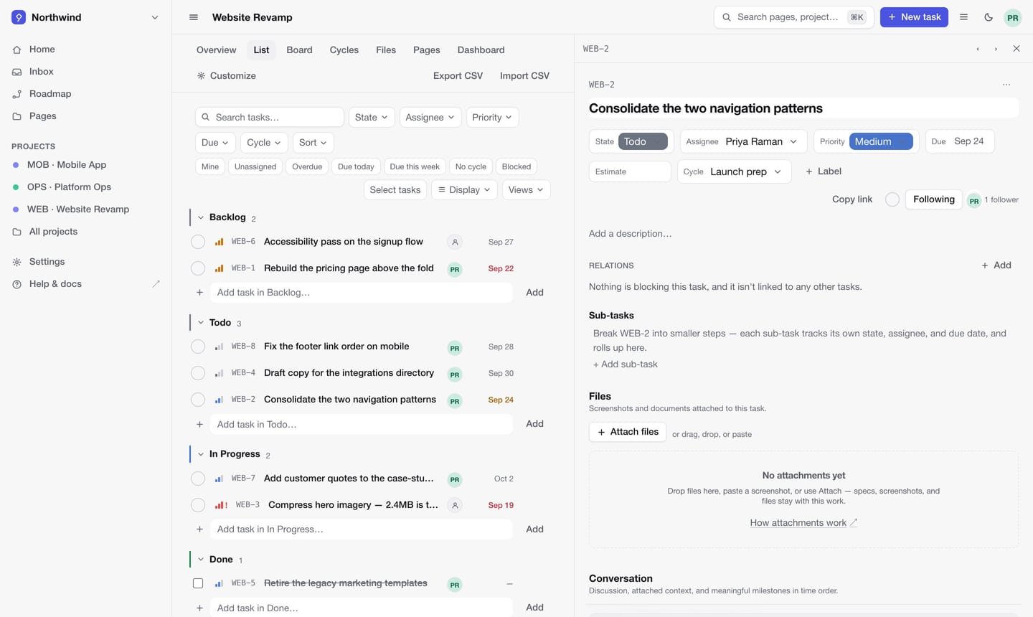The height and width of the screenshot is (617, 1033).
Task: Click the Search tasks input field
Action: click(270, 118)
